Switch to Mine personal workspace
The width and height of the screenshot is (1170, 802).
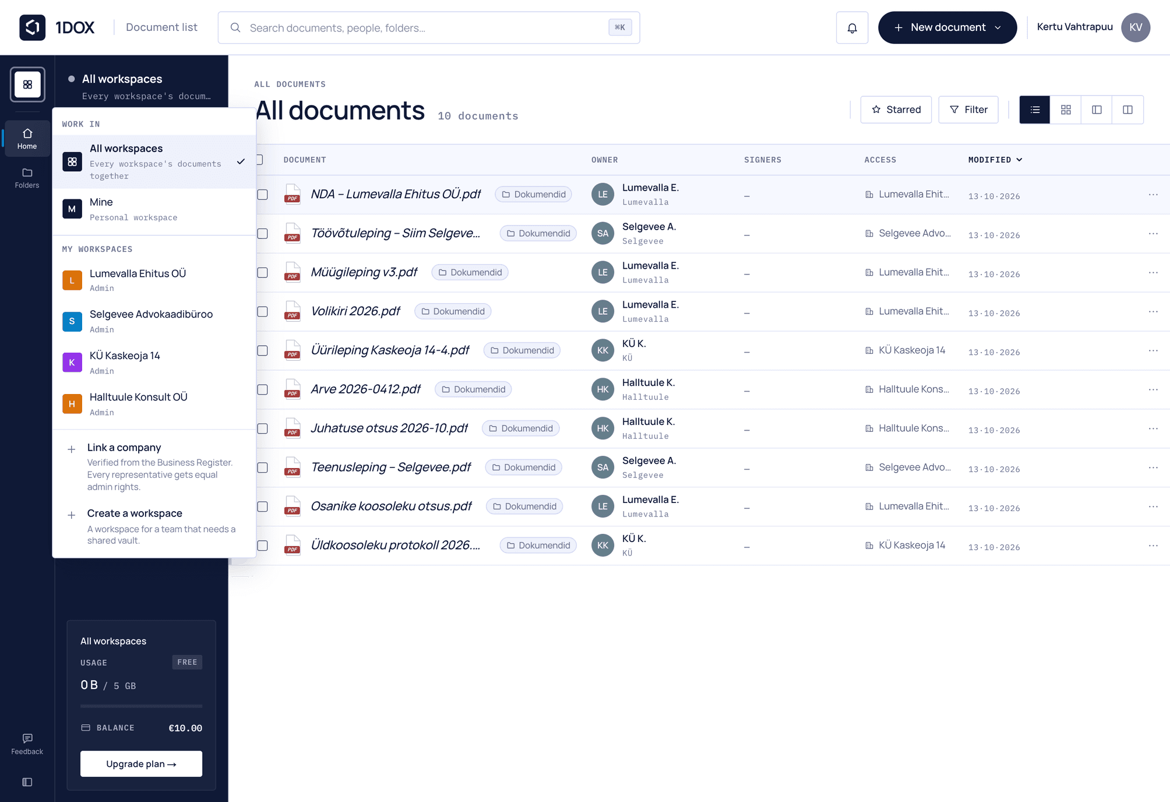[x=154, y=209]
